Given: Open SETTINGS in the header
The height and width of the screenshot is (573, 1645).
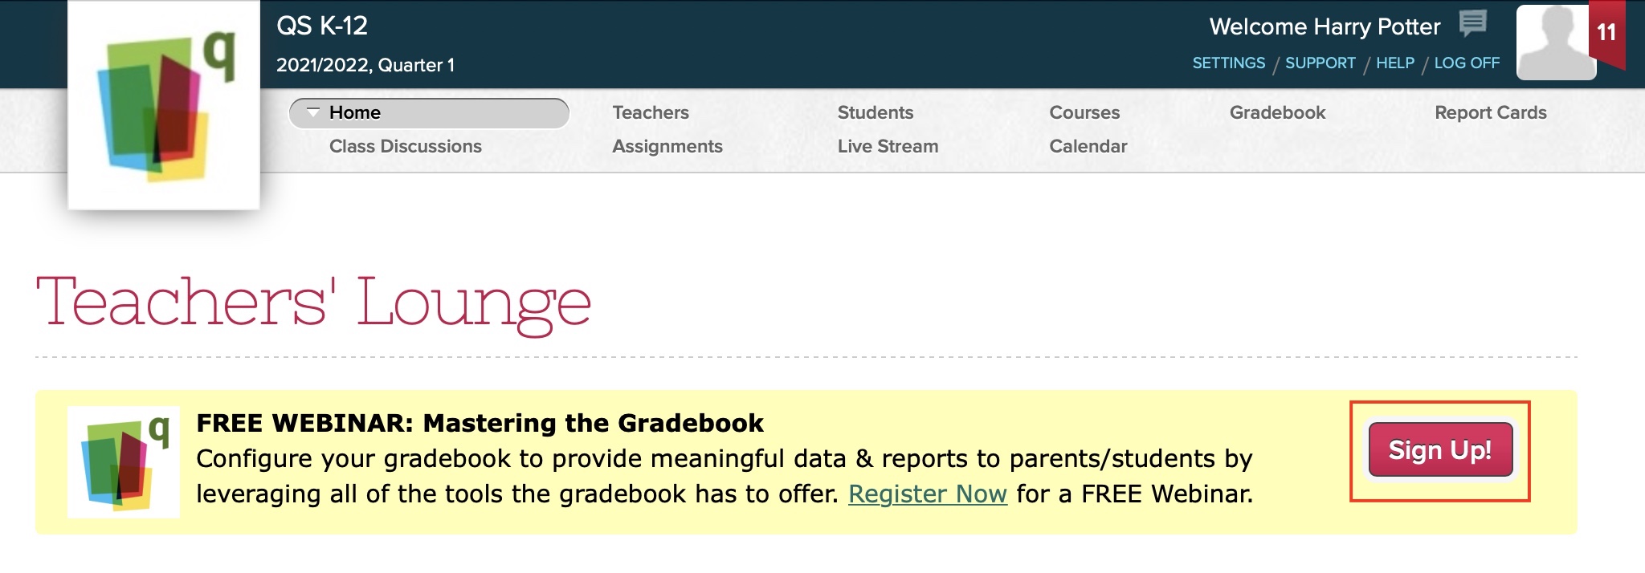Looking at the screenshot, I should click(1228, 63).
